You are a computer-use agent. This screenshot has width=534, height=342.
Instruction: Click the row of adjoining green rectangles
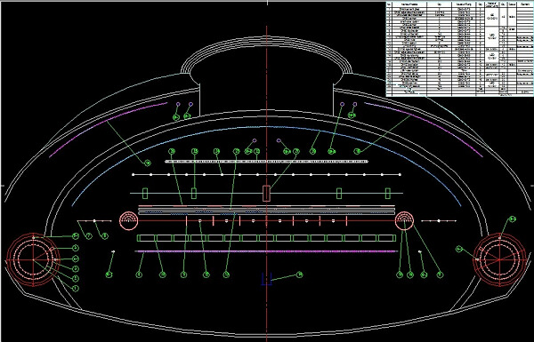coord(266,238)
